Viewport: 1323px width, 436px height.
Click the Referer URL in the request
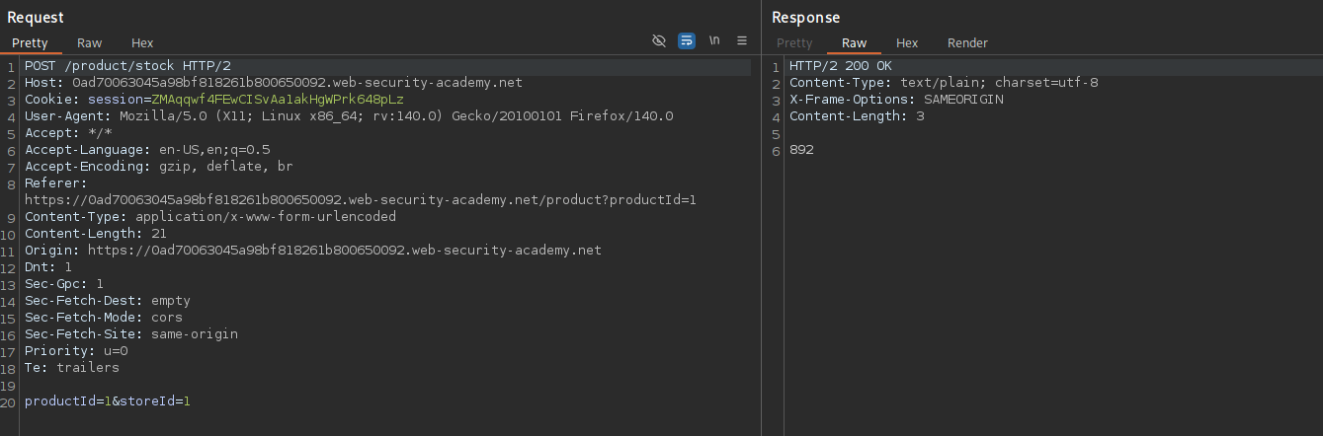click(x=361, y=199)
